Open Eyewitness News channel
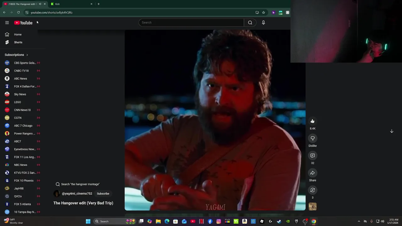The width and height of the screenshot is (402, 226). (x=22, y=149)
